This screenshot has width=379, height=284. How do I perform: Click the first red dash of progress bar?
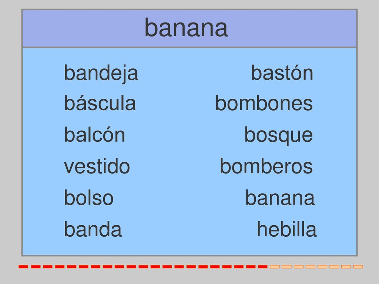(x=23, y=267)
